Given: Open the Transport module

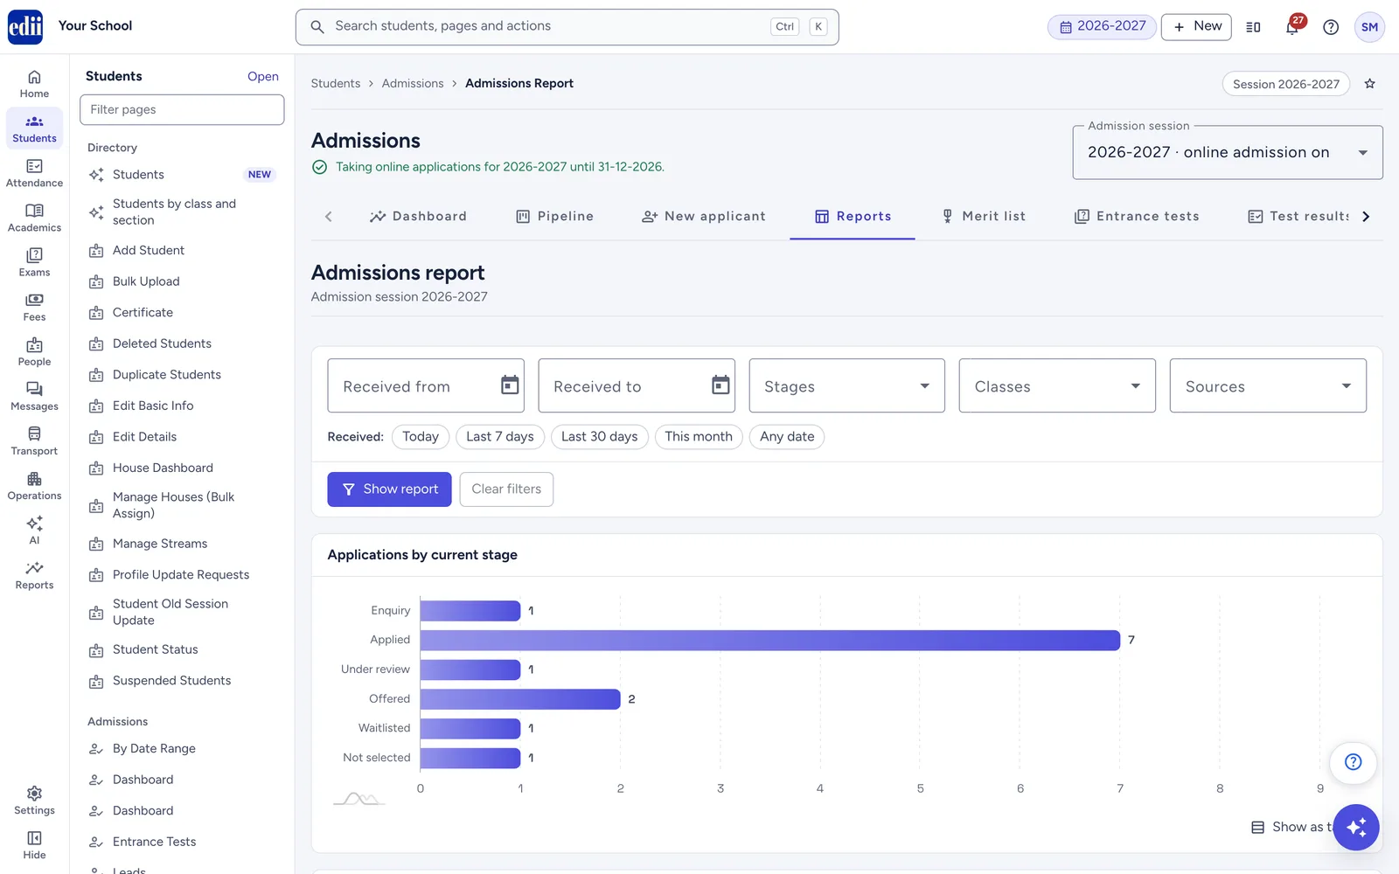Looking at the screenshot, I should pyautogui.click(x=34, y=440).
